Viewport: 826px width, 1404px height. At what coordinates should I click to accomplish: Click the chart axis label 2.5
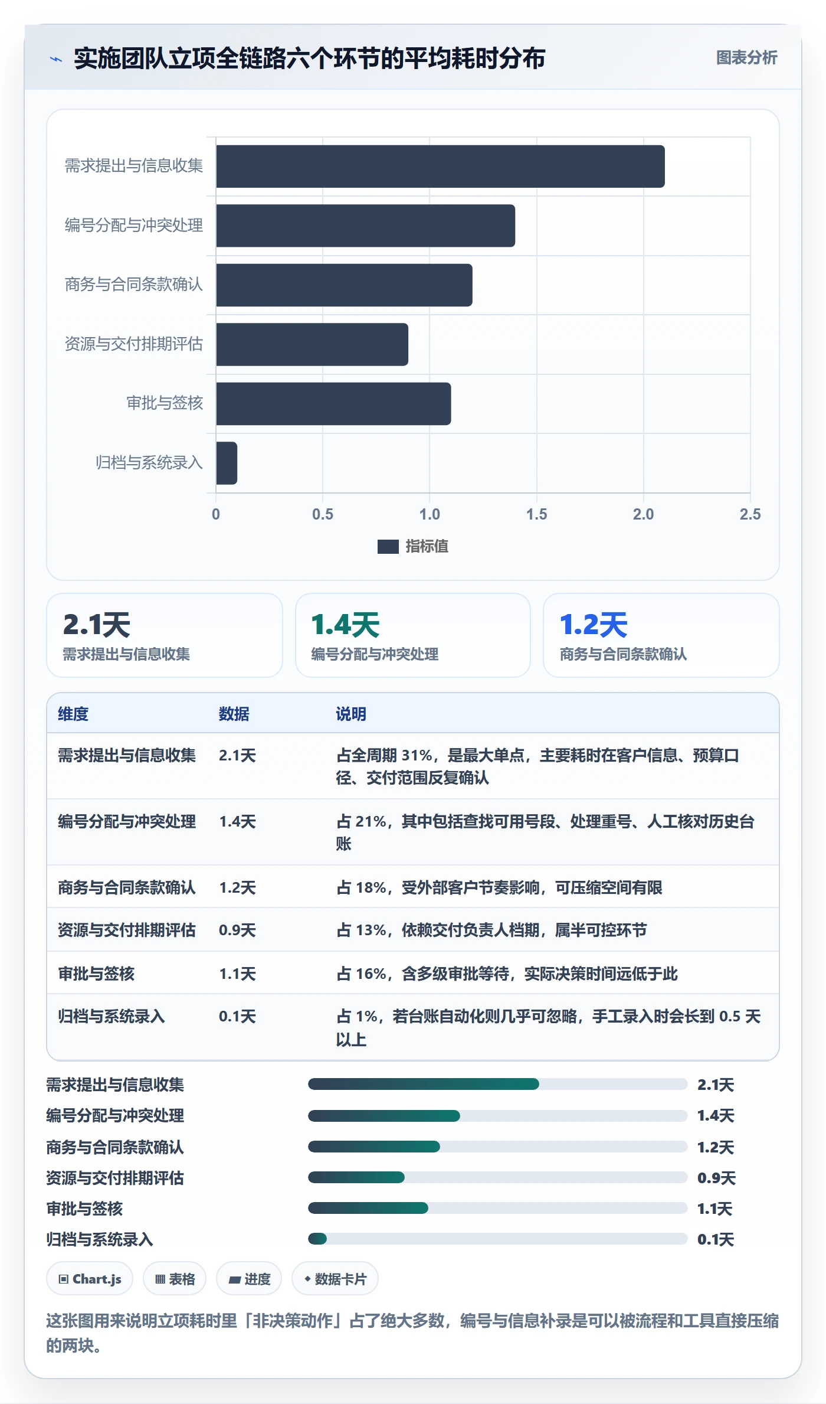tap(750, 514)
